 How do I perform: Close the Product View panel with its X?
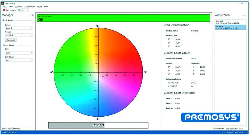pyautogui.click(x=246, y=15)
